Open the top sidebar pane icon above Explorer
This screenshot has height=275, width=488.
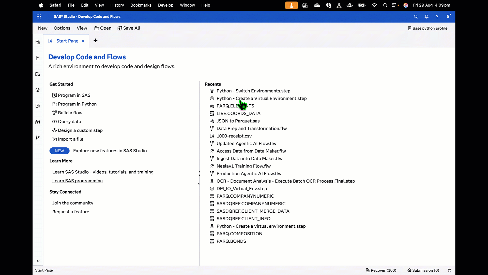point(38,42)
